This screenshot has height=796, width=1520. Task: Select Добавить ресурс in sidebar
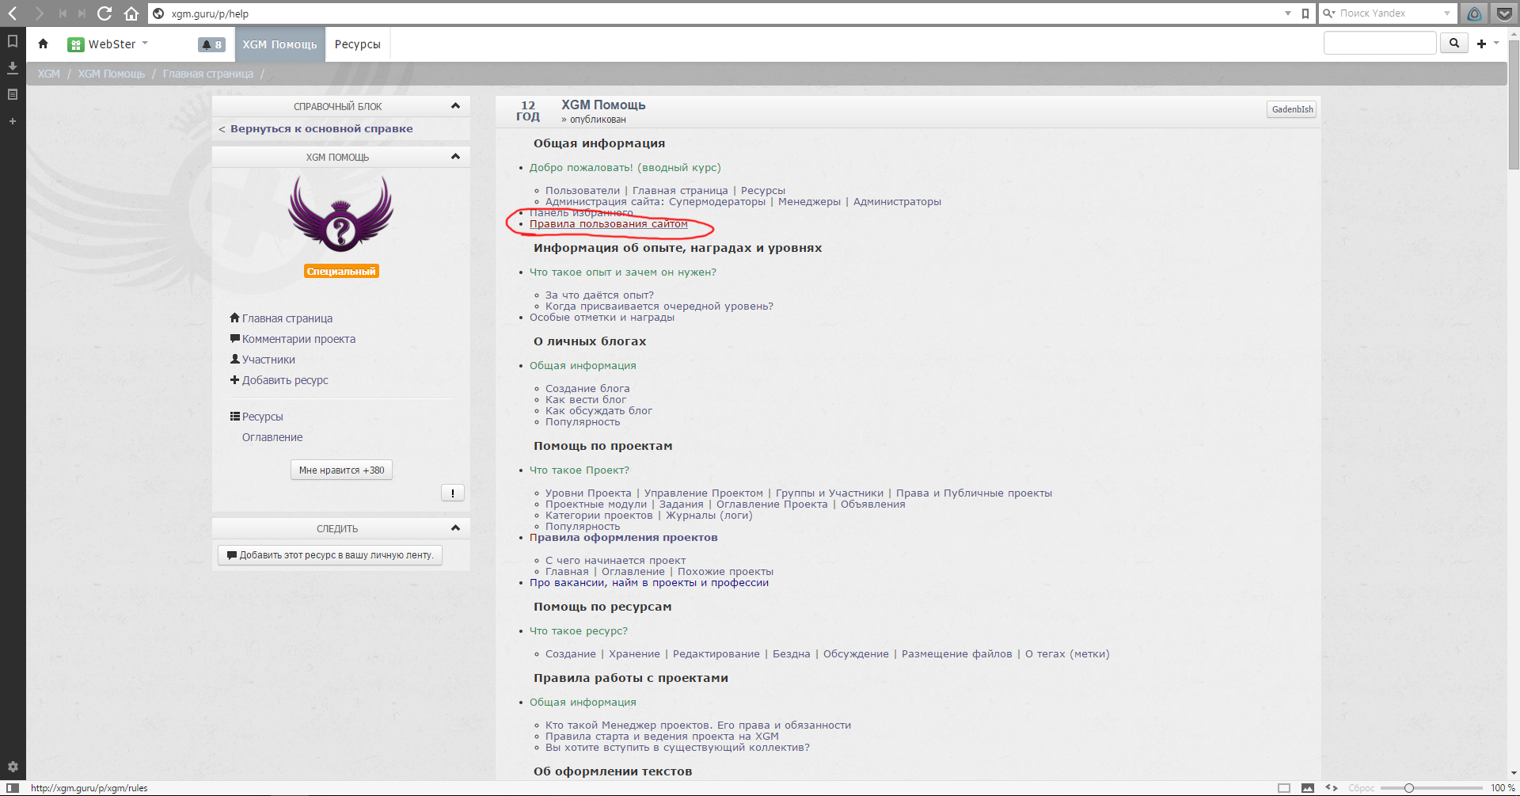pos(279,380)
